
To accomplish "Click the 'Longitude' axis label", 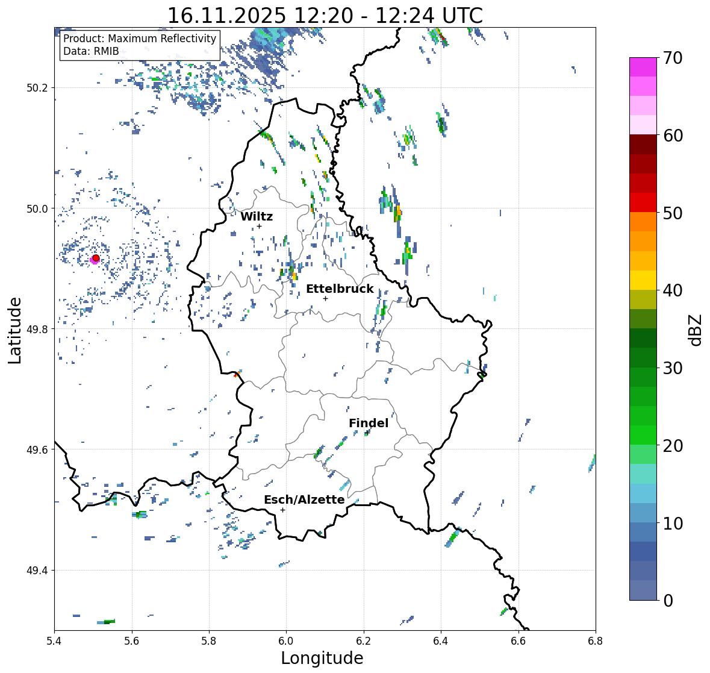I will tap(322, 658).
